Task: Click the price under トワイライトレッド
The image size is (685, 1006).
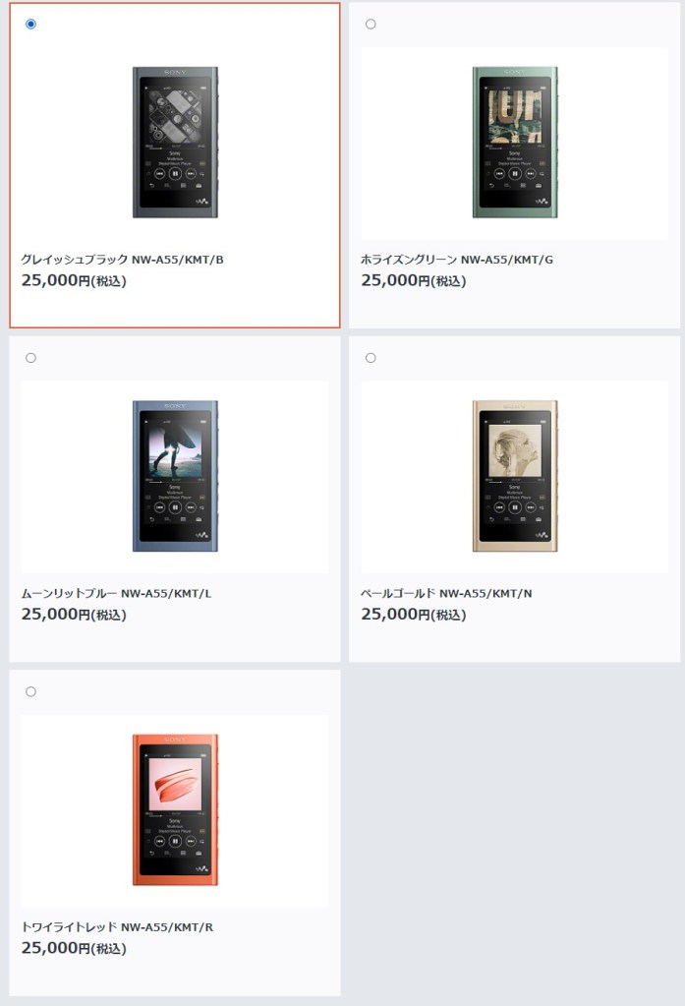Action: [x=74, y=948]
